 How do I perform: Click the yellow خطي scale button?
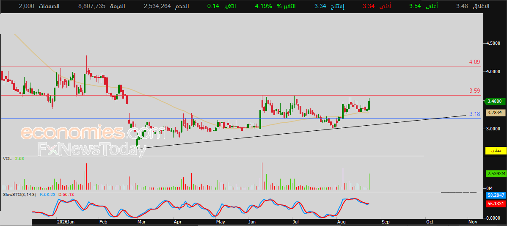496,151
